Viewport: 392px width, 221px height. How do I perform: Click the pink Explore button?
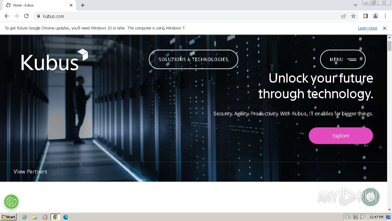click(x=341, y=136)
